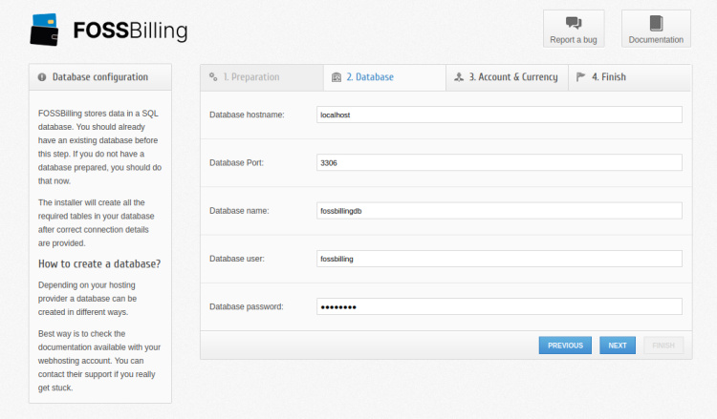This screenshot has width=717, height=419.
Task: Click the book icon in Documentation
Action: (x=656, y=23)
